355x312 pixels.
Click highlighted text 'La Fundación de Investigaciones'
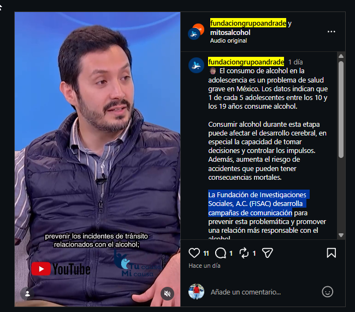pyautogui.click(x=257, y=195)
